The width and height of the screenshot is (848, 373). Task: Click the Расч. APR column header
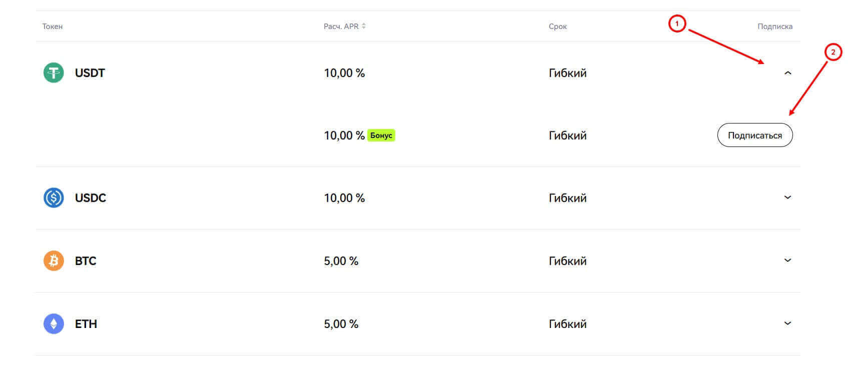[341, 26]
